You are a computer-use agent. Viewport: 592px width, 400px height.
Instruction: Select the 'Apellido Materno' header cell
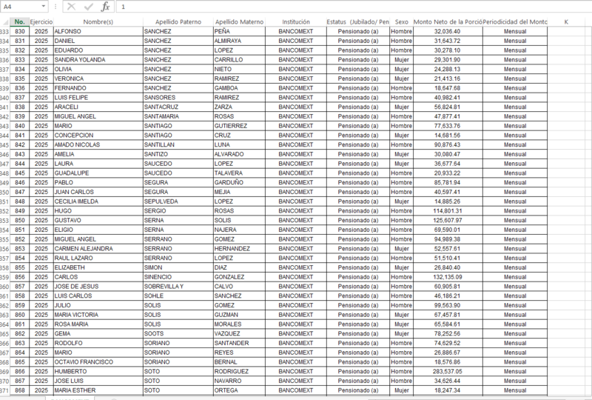(238, 22)
